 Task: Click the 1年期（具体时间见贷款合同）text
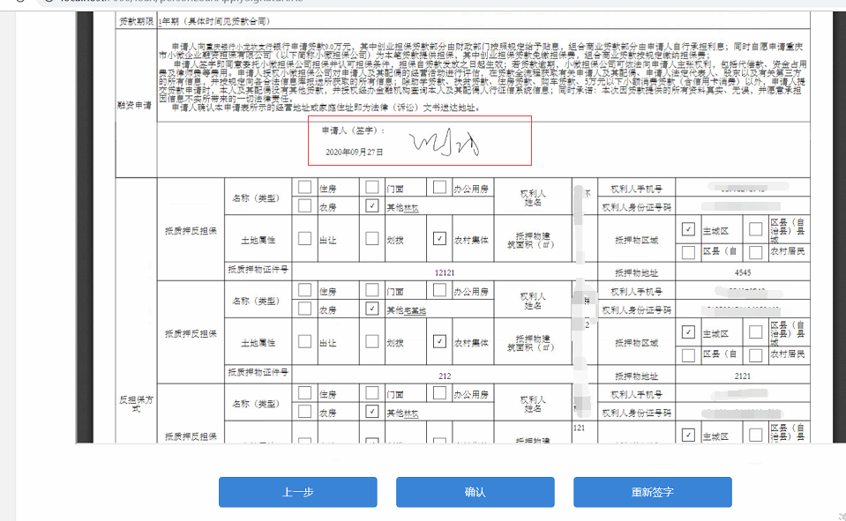click(214, 21)
